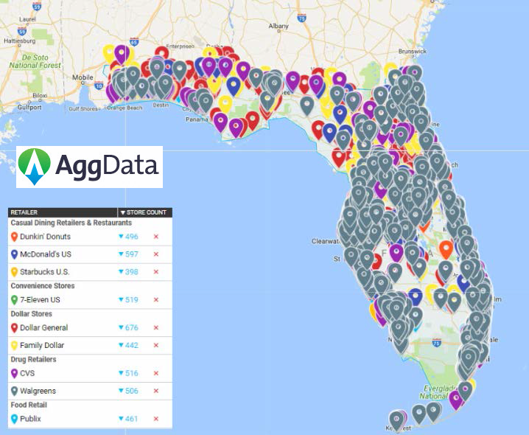Remove Starbucks U.S. with its red X
The height and width of the screenshot is (435, 529).
(156, 272)
